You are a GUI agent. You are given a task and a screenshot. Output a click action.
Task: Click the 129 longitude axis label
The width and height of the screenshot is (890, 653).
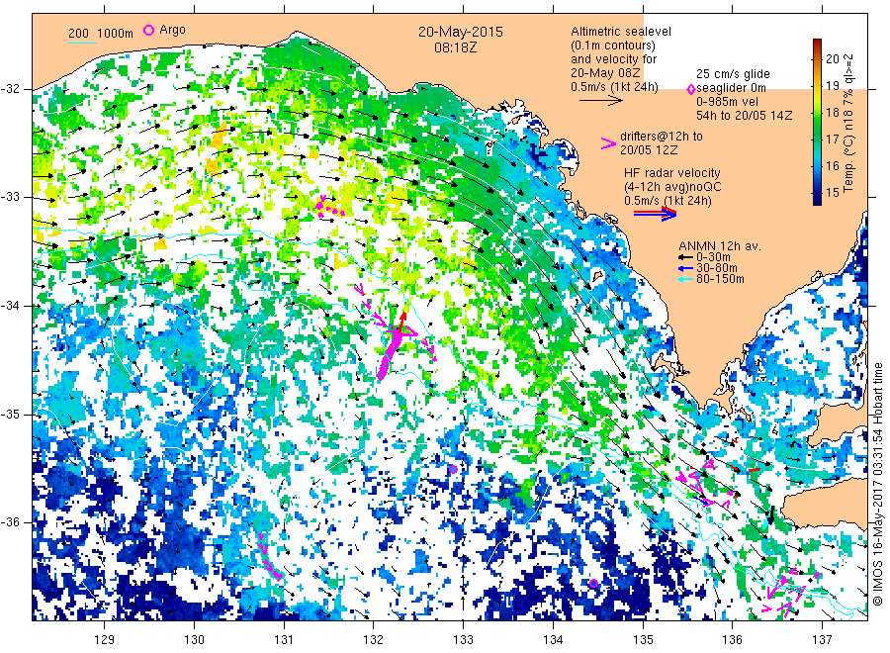pyautogui.click(x=105, y=640)
